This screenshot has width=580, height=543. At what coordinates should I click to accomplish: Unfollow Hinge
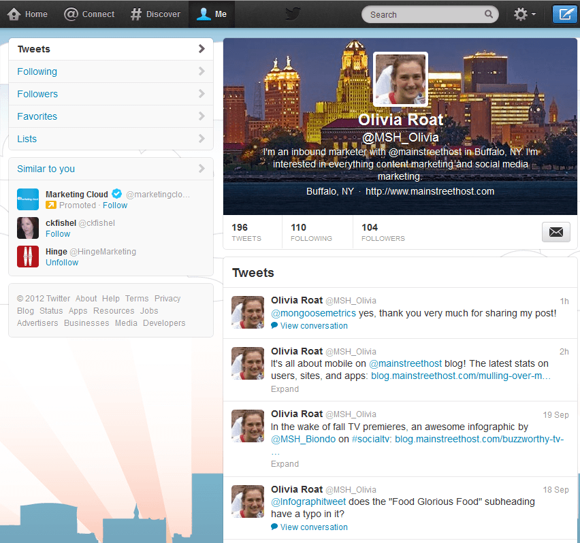click(x=62, y=263)
